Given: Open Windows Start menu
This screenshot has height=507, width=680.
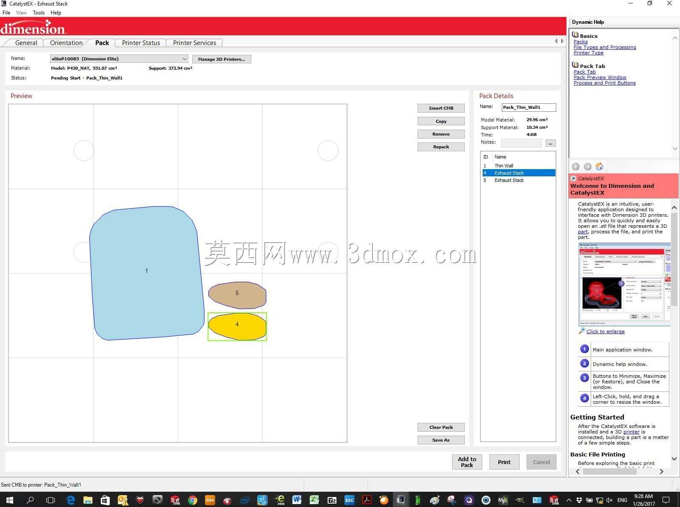Looking at the screenshot, I should [9, 500].
